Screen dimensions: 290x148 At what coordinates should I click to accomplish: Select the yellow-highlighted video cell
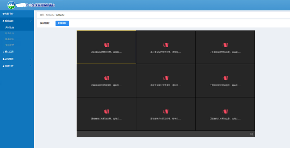pyautogui.click(x=106, y=47)
